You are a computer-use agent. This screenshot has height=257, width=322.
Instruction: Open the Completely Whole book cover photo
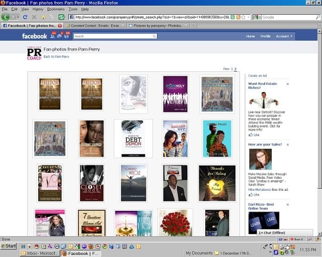point(133,183)
